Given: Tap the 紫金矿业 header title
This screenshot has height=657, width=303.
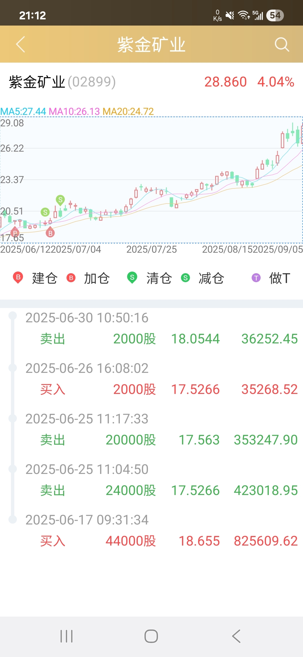Looking at the screenshot, I should coord(151,45).
